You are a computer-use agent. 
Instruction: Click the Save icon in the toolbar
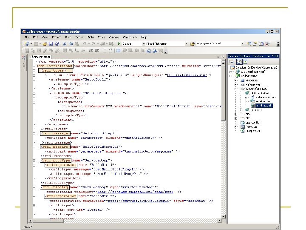point(51,43)
